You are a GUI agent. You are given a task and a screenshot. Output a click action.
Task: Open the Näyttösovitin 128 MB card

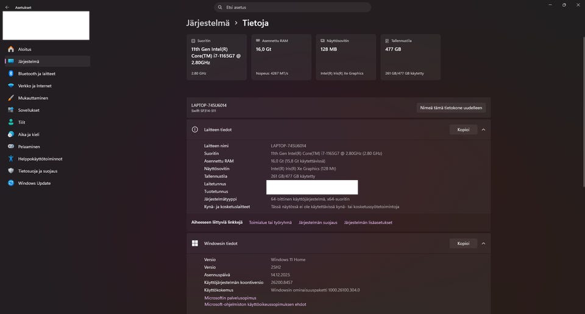(346, 57)
